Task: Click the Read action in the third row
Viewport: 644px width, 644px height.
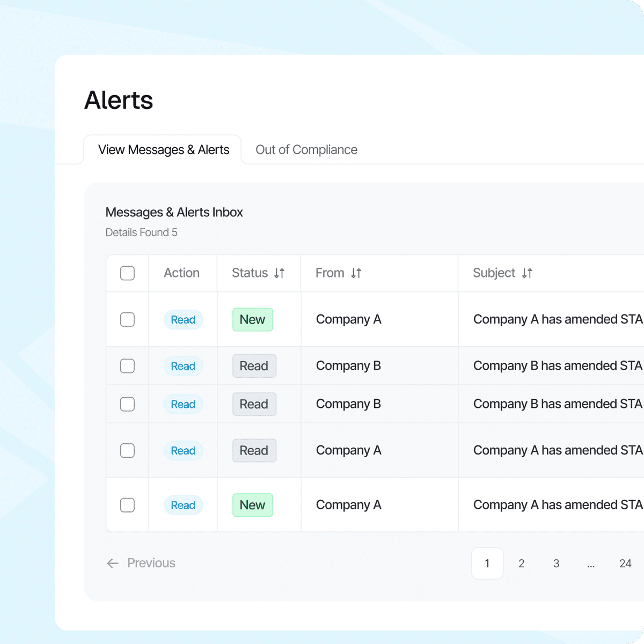Action: [183, 404]
